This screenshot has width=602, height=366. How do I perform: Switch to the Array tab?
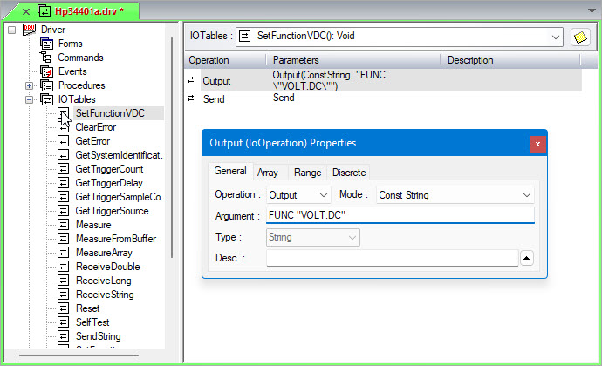[267, 173]
